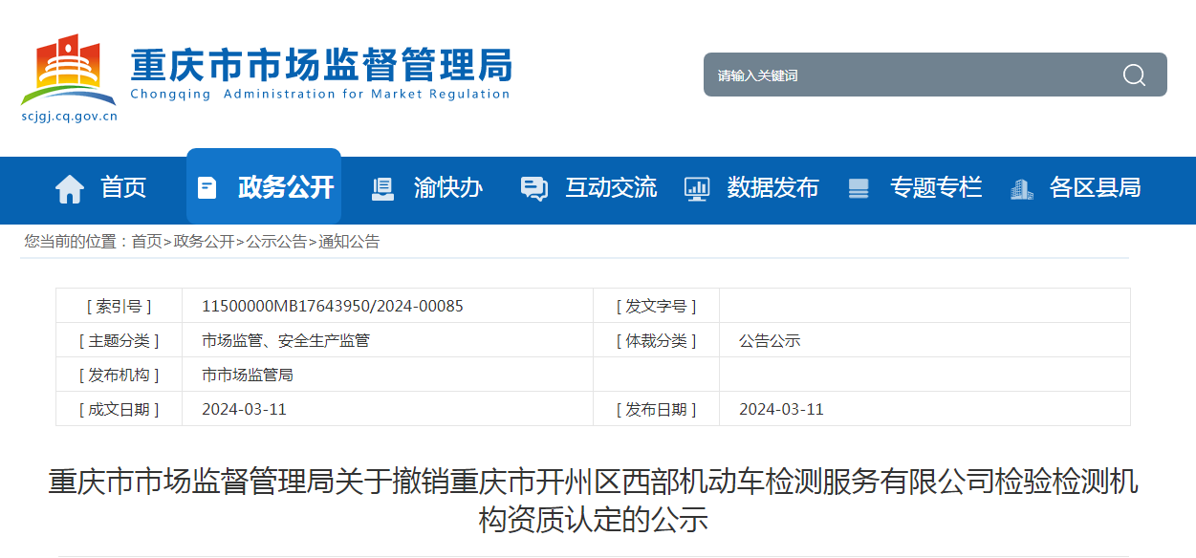Click 公示公告 in the breadcrumb
The height and width of the screenshot is (558, 1196).
276,242
